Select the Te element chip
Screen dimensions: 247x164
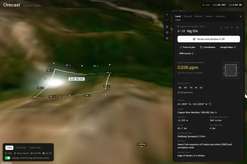coord(191,88)
